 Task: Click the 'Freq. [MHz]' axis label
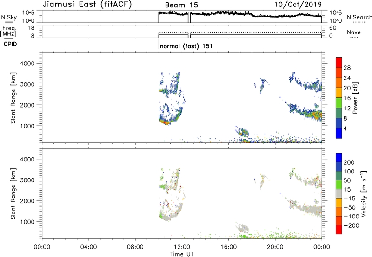point(8,31)
